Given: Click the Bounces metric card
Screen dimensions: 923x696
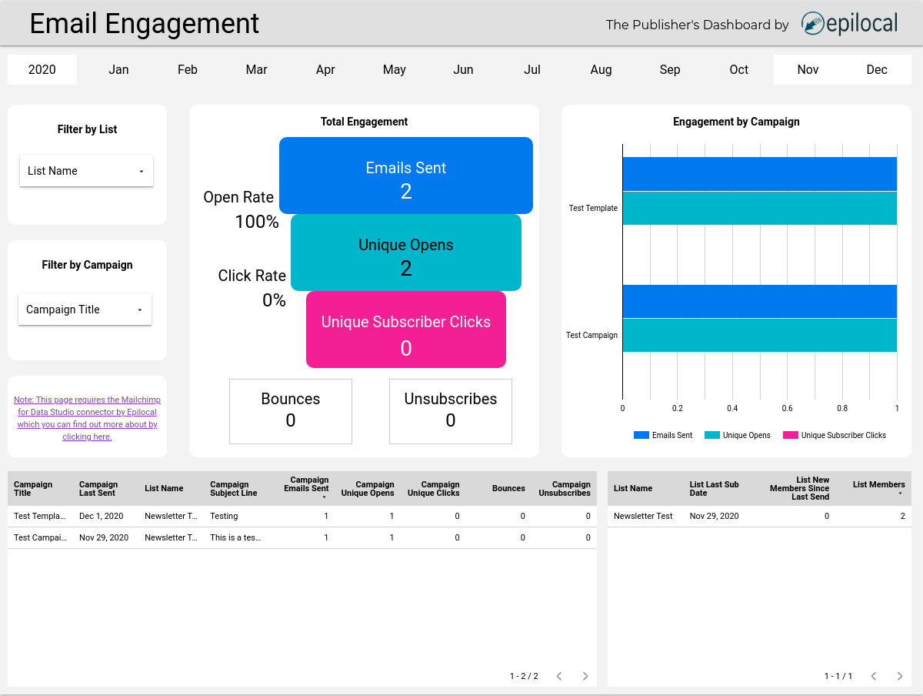Looking at the screenshot, I should 290,411.
